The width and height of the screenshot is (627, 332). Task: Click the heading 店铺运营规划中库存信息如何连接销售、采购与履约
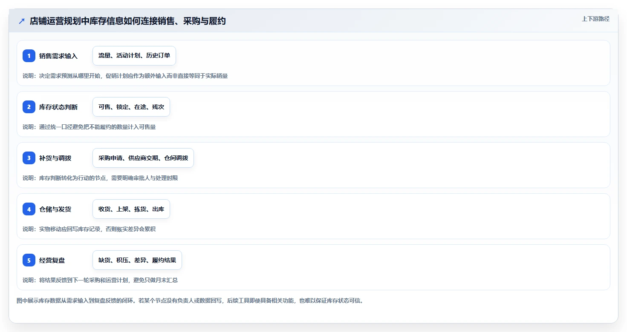click(x=128, y=21)
